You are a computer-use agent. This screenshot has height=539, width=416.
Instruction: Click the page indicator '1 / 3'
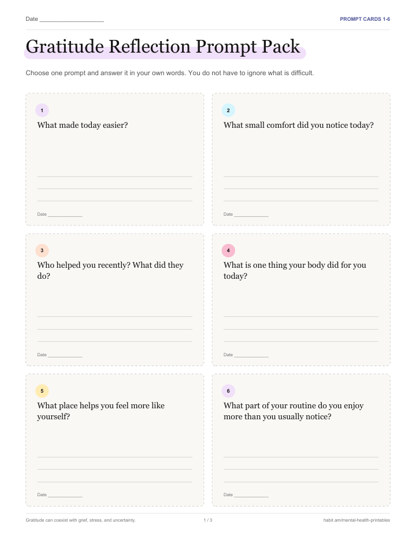208,520
